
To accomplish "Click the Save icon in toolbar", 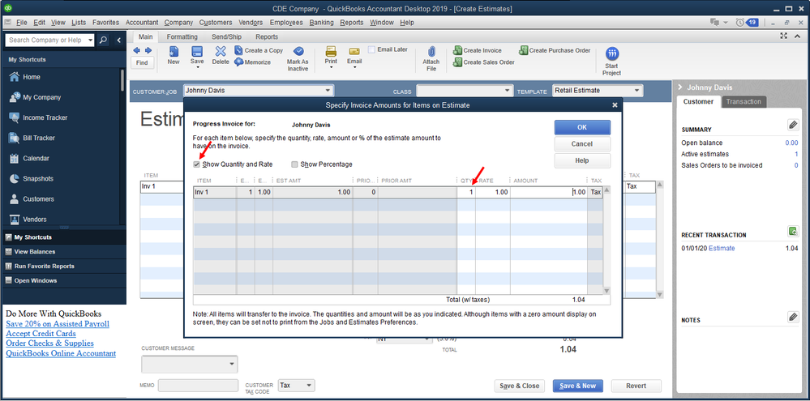I will (197, 51).
